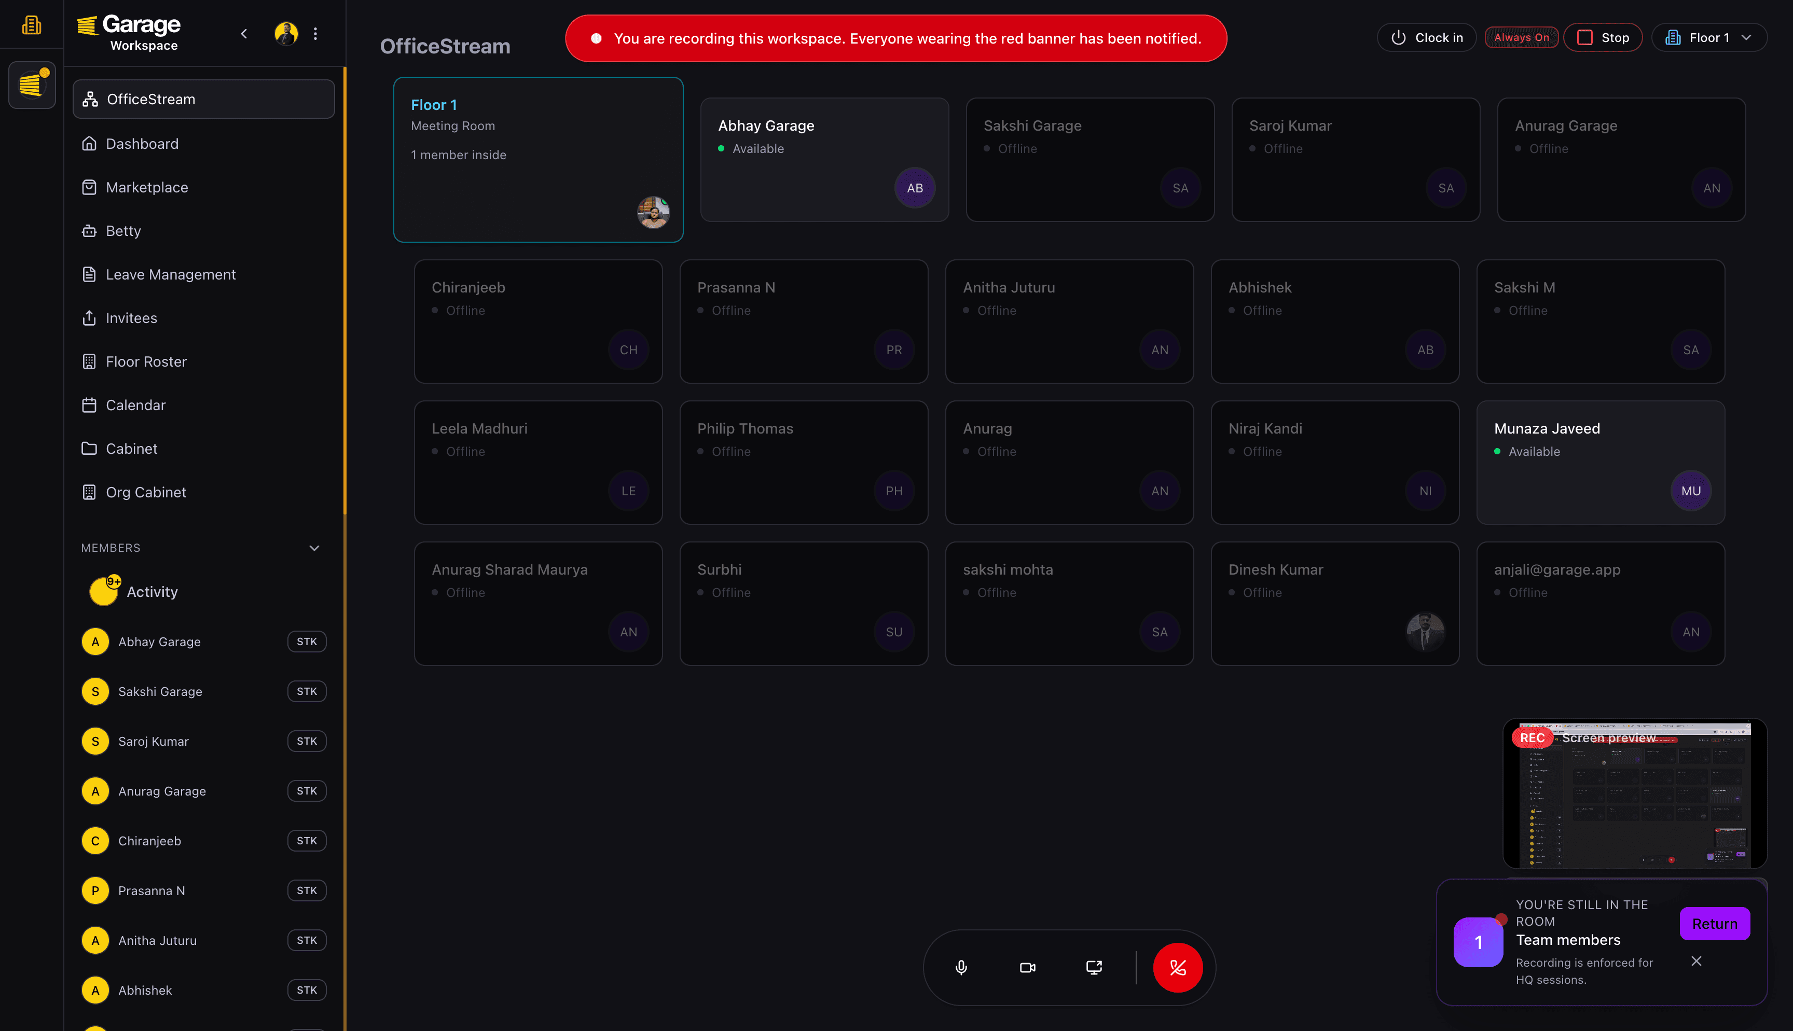Open the Floor 1 Meeting Room card

537,159
